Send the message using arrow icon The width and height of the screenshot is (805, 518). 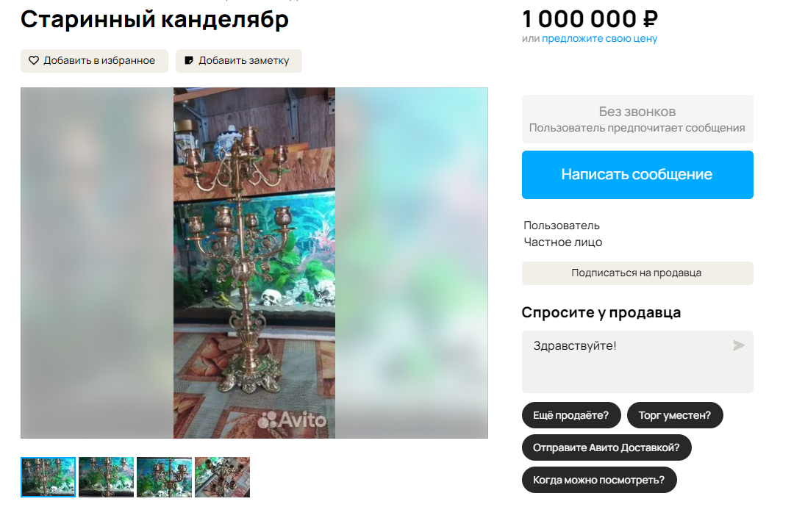739,345
